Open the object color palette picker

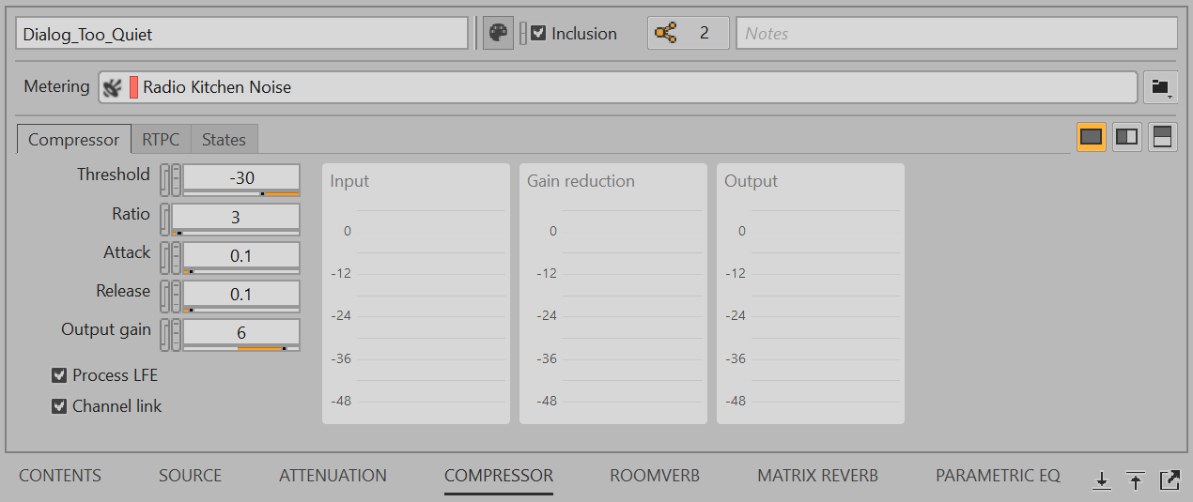pyautogui.click(x=498, y=34)
